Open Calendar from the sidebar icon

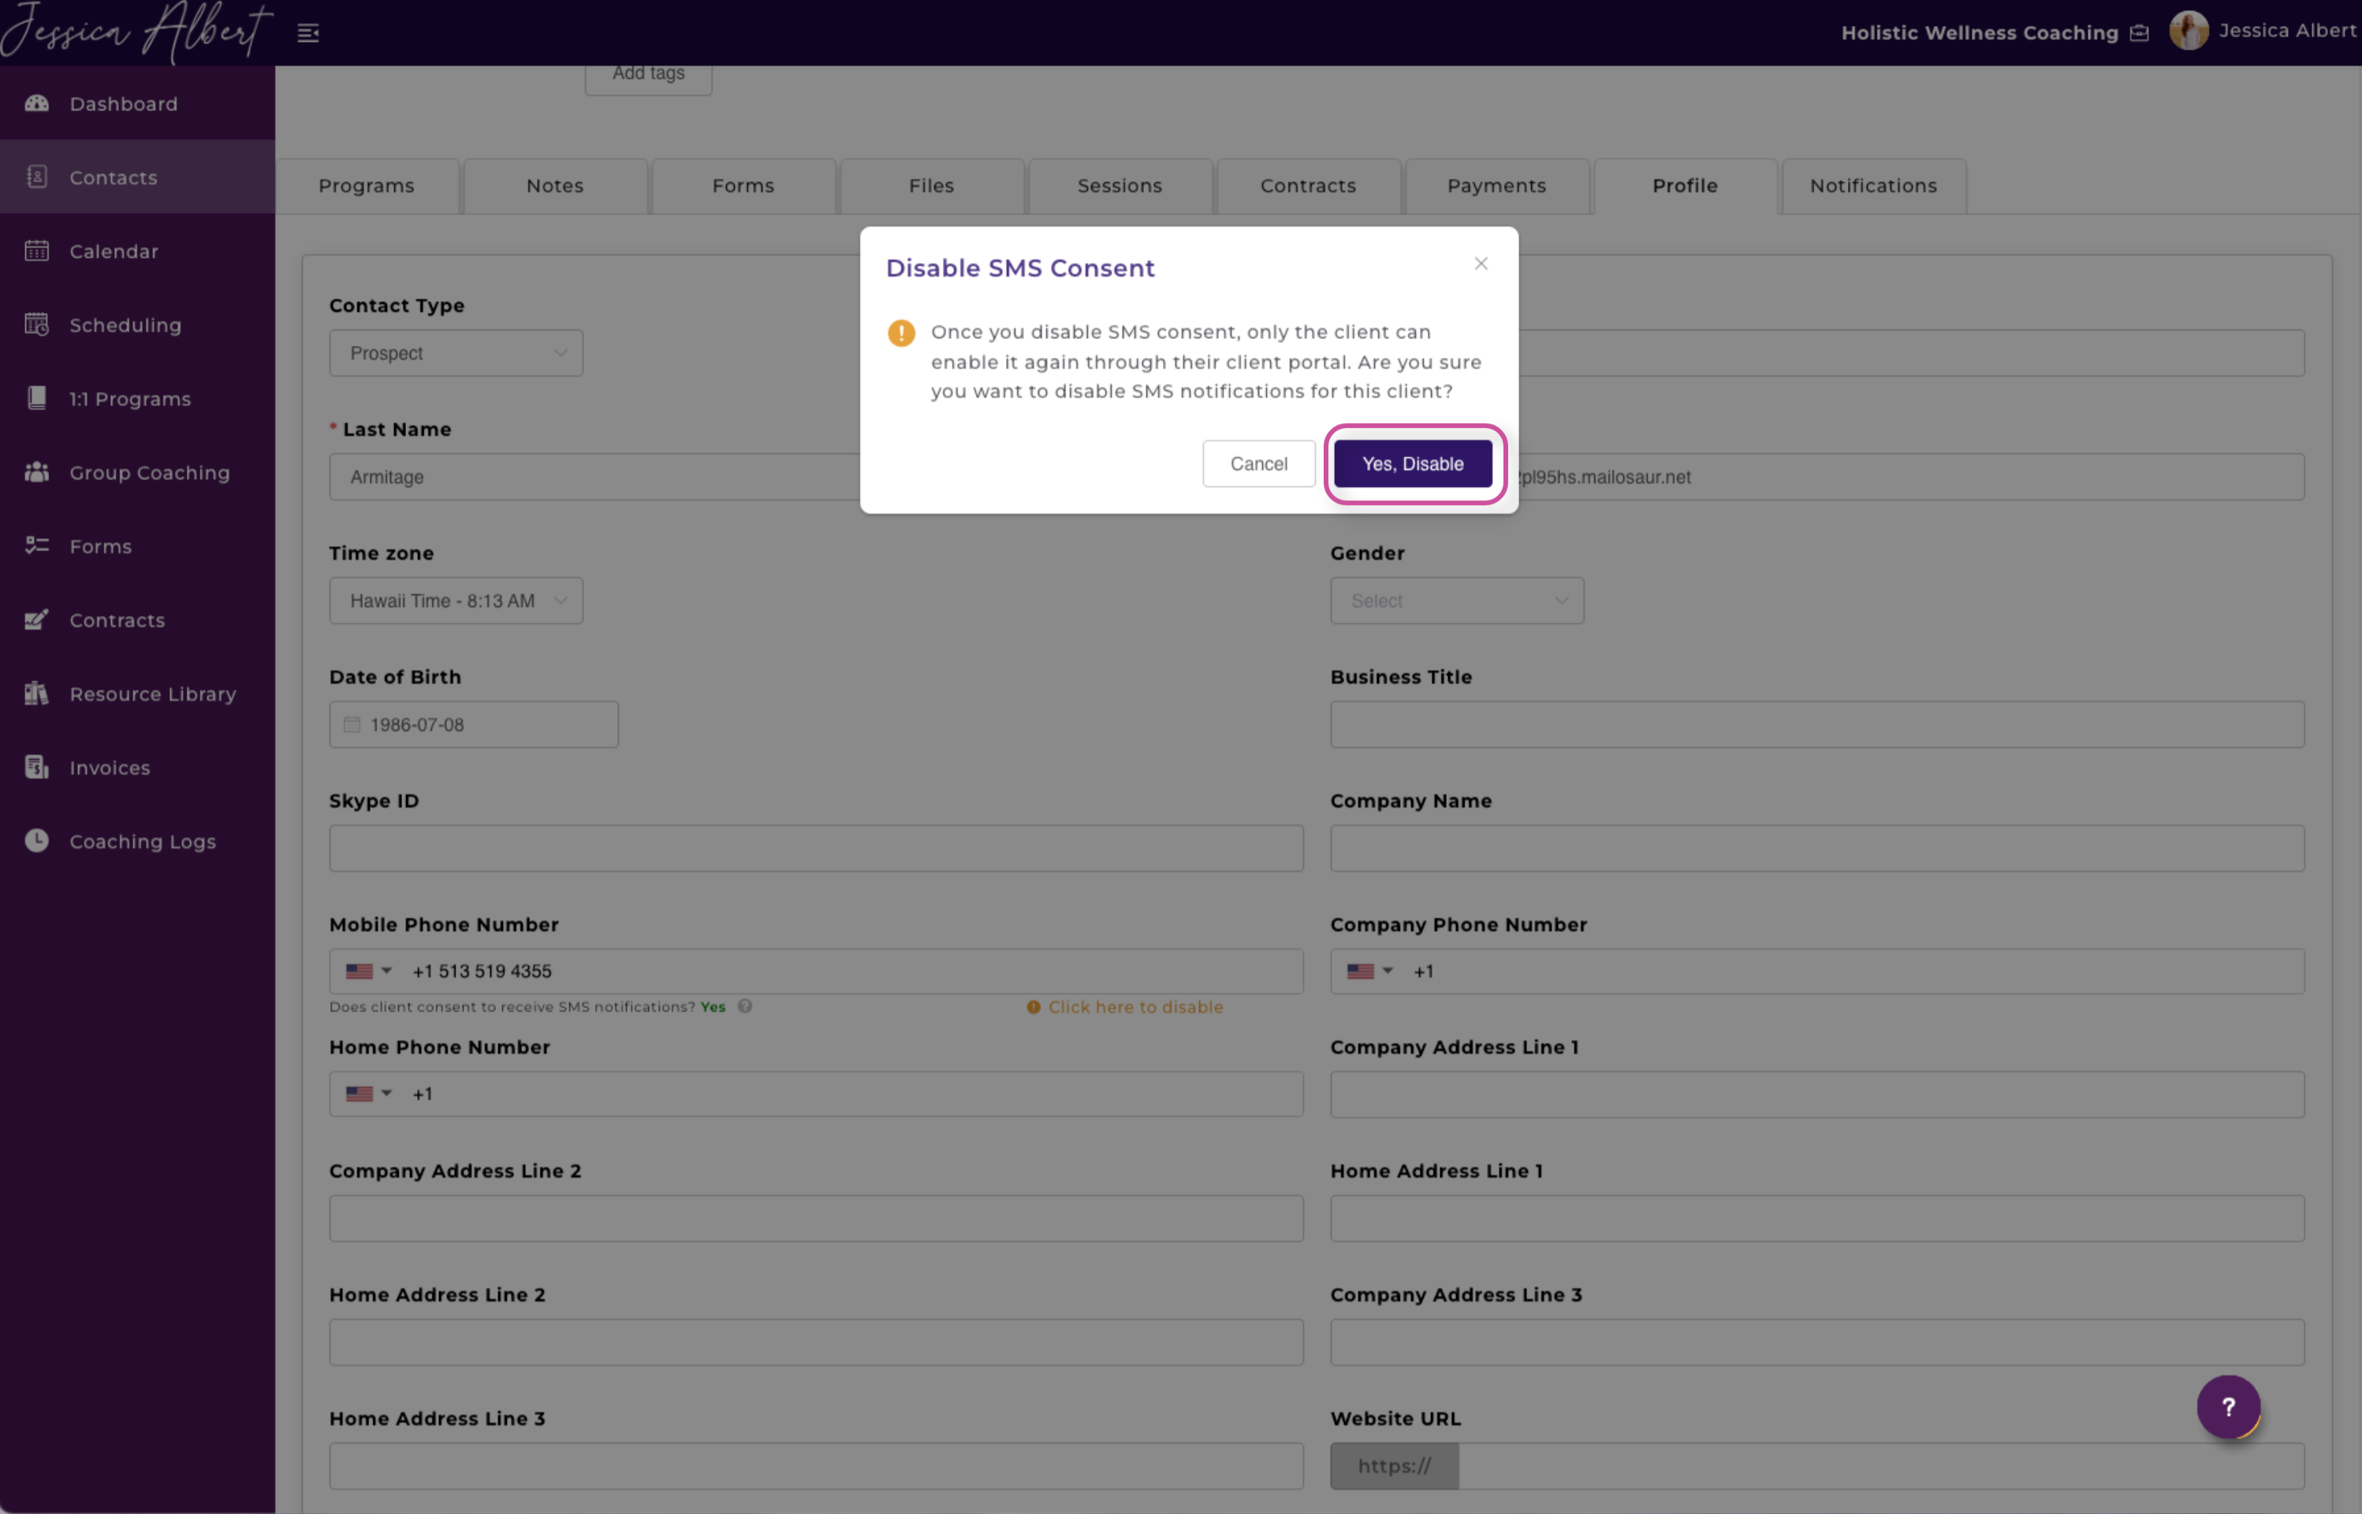pyautogui.click(x=37, y=251)
